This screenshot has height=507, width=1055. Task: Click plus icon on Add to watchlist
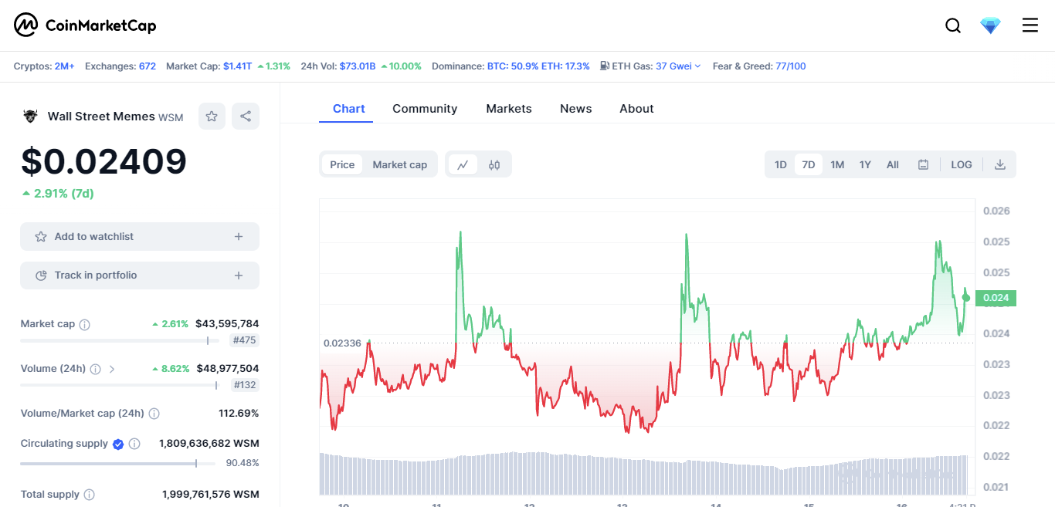[x=239, y=237]
